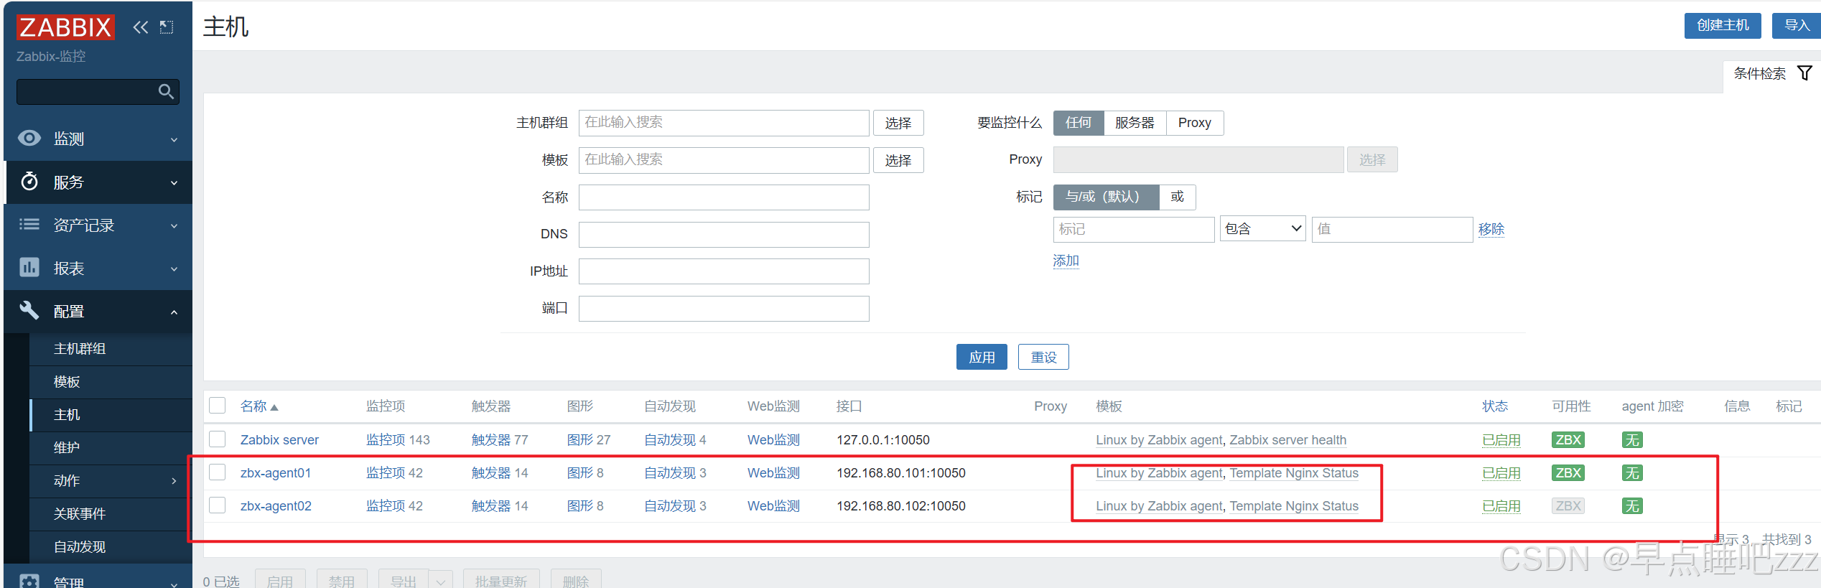This screenshot has width=1821, height=588.
Task: Click 已启用 status for Zabbix server
Action: 1501,440
